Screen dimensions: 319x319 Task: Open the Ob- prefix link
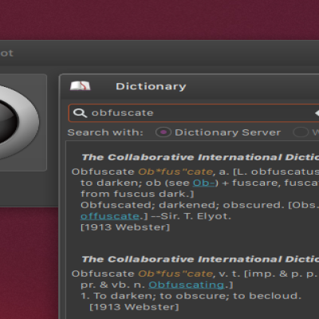coord(203,183)
